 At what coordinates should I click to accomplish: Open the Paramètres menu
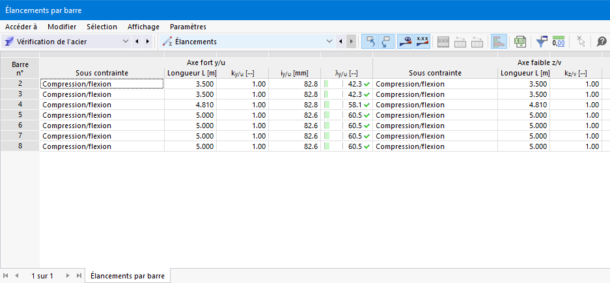point(188,27)
